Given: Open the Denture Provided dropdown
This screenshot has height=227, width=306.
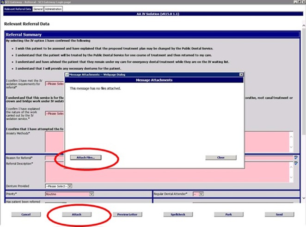Looking at the screenshot, I should (59, 186).
